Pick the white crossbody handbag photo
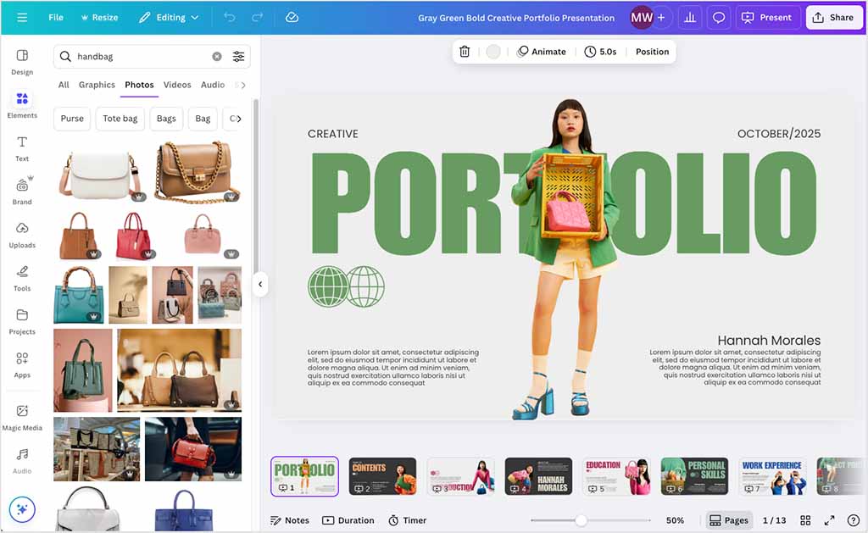Viewport: 868px width, 533px height. click(x=100, y=175)
